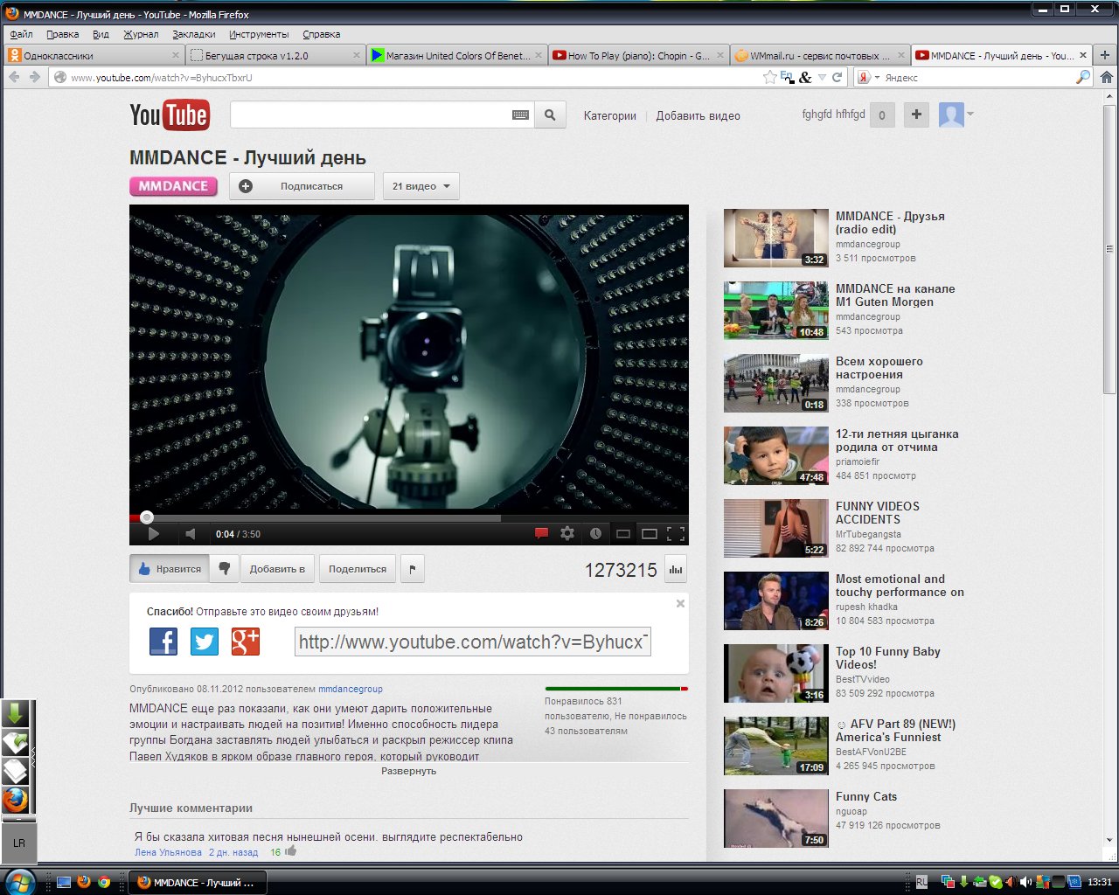Image resolution: width=1119 pixels, height=895 pixels.
Task: Like the video with Нравится
Action: click(x=170, y=569)
